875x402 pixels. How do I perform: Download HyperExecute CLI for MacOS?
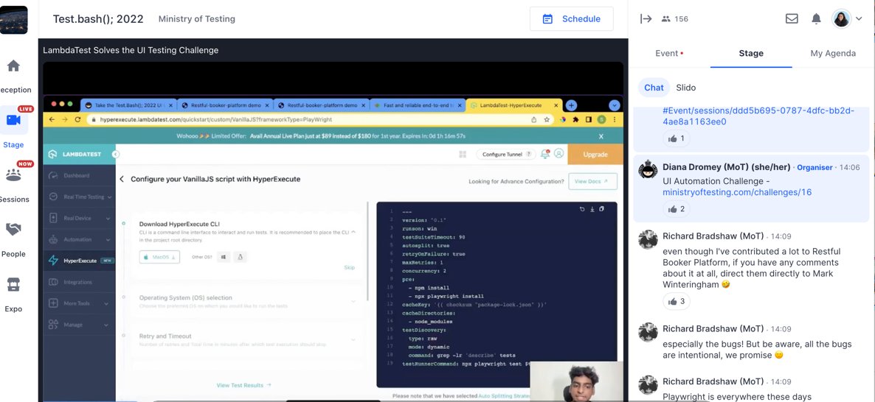click(159, 257)
